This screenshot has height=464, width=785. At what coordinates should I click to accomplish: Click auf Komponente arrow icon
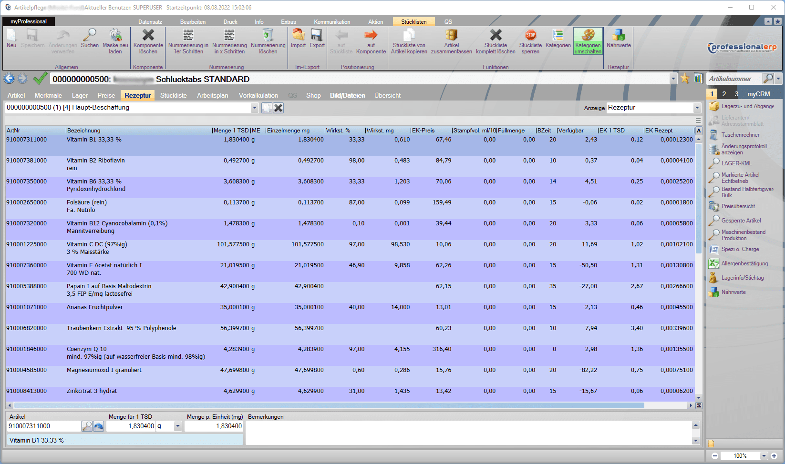371,35
